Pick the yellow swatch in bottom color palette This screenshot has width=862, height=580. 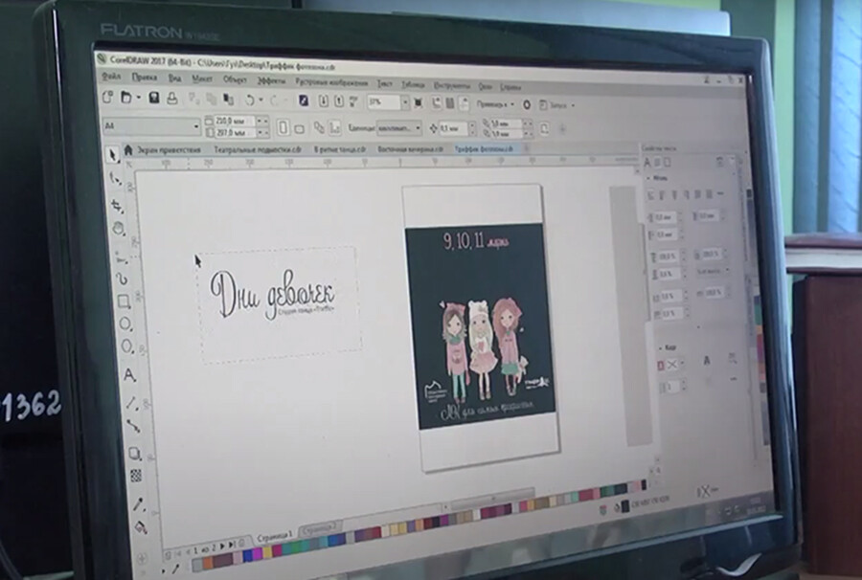click(266, 552)
